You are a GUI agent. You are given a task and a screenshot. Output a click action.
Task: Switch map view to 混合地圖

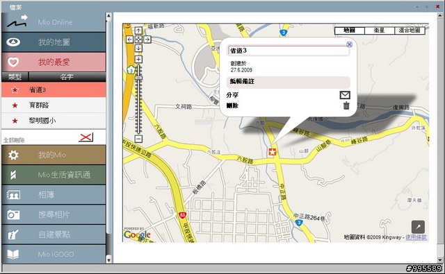410,31
